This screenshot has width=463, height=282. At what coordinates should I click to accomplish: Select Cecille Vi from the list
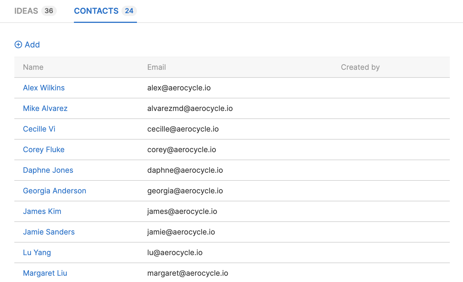click(39, 129)
